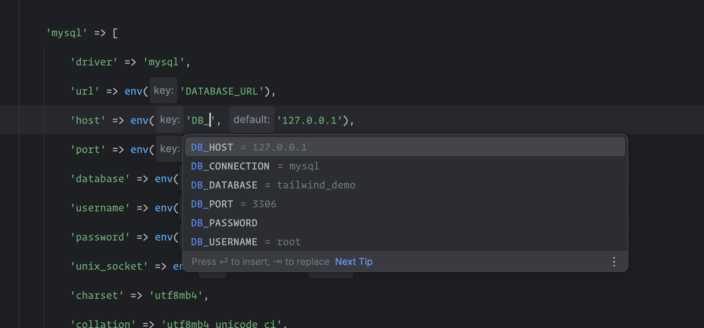Select DB_PORT suggestion
Viewport: 704px width, 328px height.
click(x=405, y=204)
